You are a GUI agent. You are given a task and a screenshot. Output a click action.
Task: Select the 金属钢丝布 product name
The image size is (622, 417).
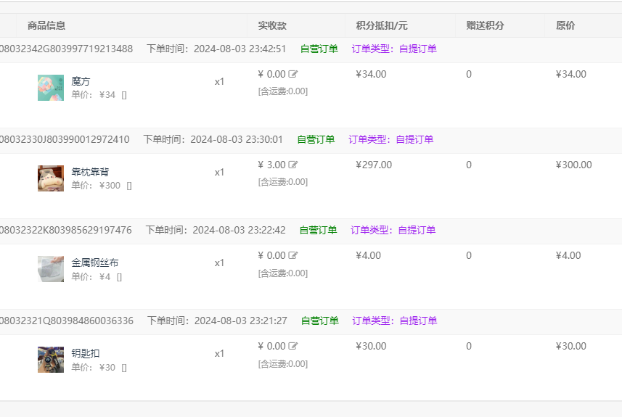click(95, 263)
